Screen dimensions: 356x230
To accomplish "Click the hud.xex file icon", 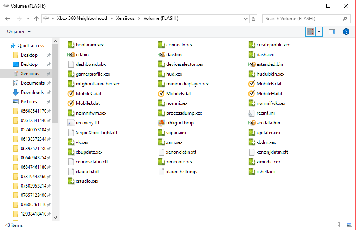I will click(161, 74).
